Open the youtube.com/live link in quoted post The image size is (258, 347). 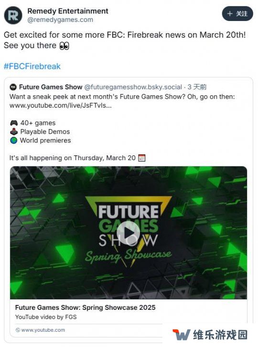[61, 105]
